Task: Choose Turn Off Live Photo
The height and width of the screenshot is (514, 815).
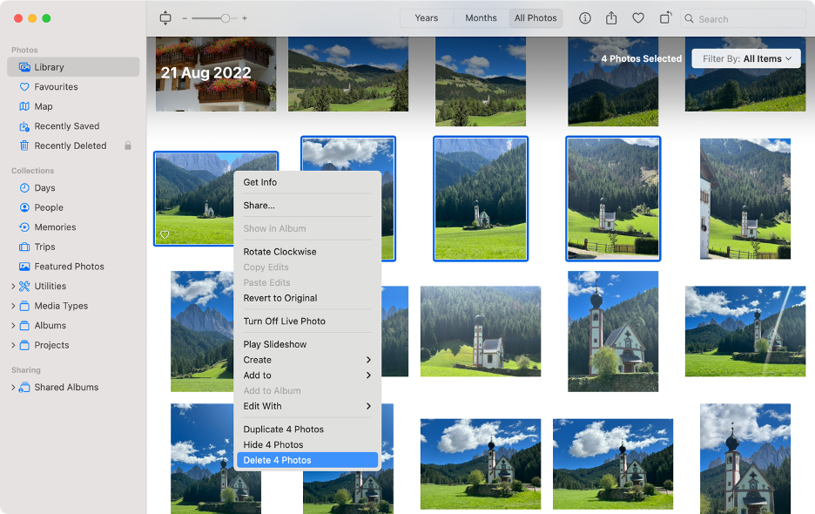Action: click(286, 321)
